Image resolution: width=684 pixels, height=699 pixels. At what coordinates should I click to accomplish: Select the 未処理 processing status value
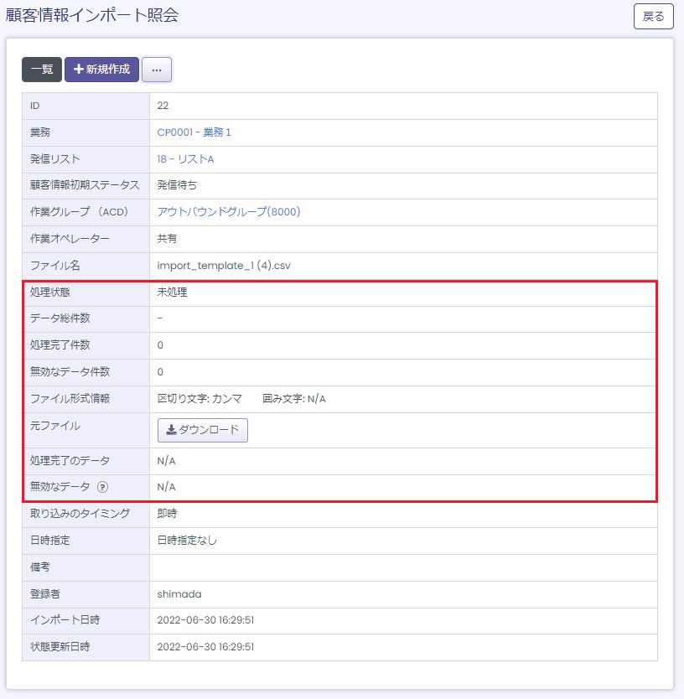(x=172, y=293)
